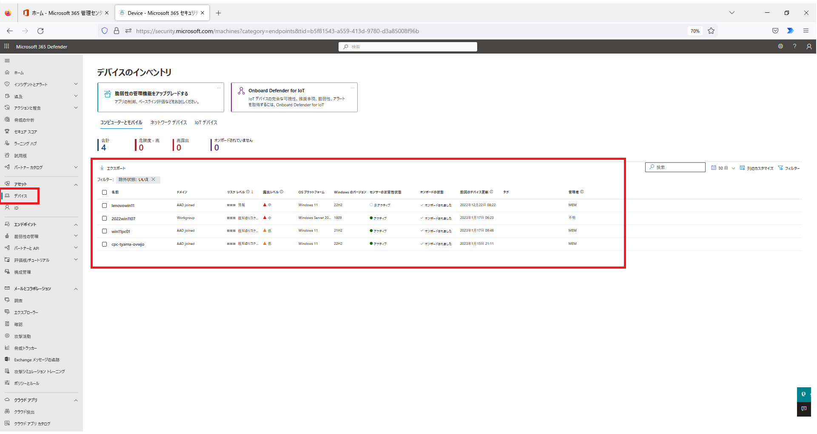Switch to Network devices tab
The height and width of the screenshot is (434, 817).
[168, 122]
